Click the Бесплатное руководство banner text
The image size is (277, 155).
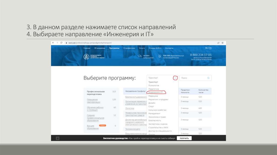[139, 138]
